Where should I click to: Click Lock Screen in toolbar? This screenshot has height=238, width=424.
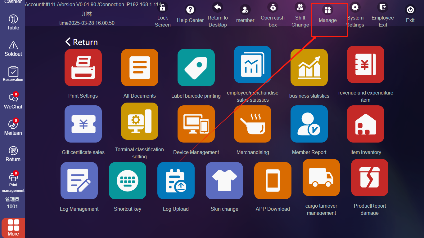pyautogui.click(x=162, y=15)
